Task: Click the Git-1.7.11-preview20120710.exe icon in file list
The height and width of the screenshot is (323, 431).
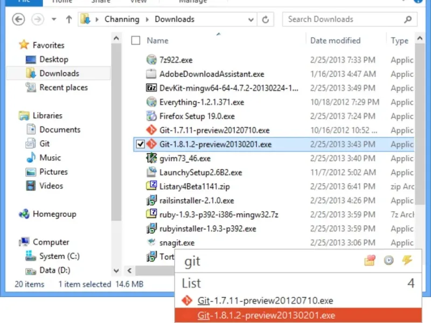Action: tap(151, 130)
